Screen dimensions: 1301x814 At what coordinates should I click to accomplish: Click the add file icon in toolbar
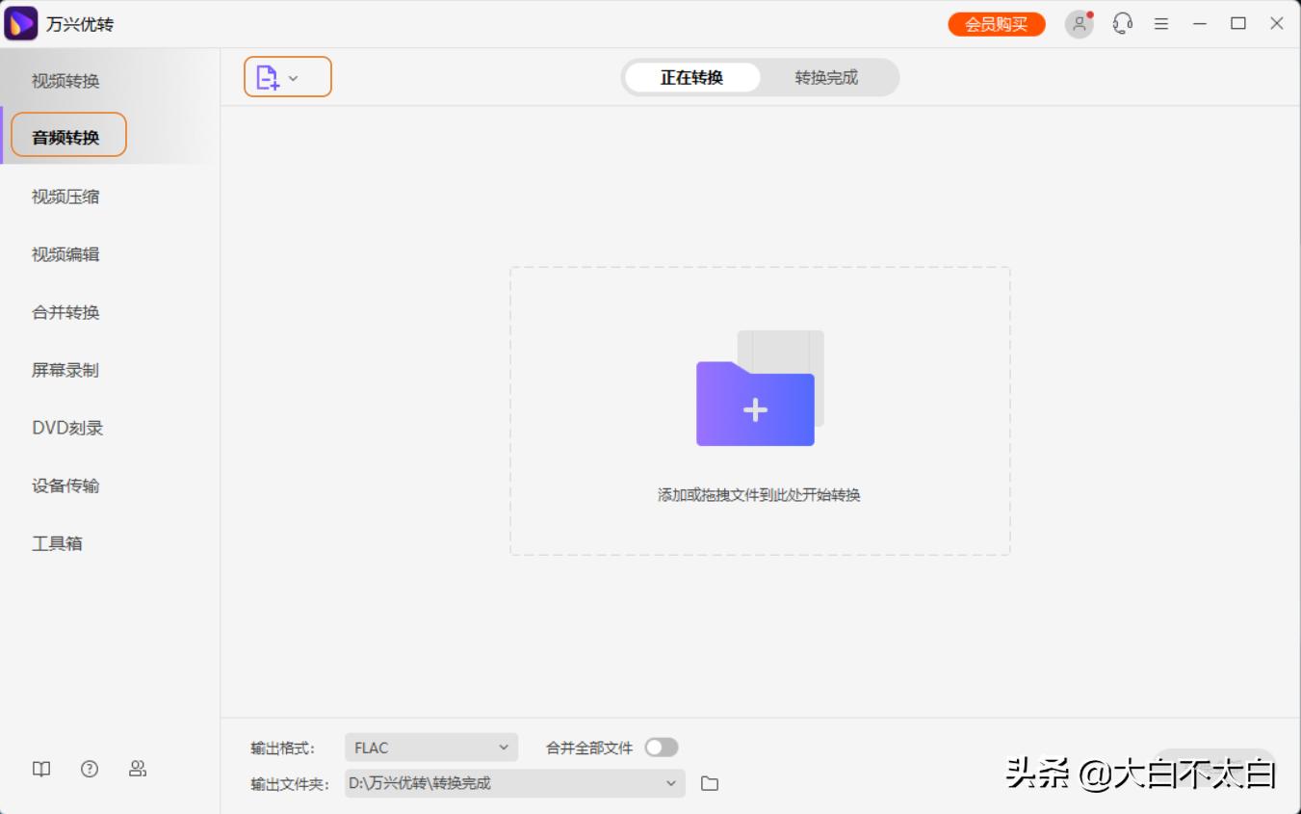pos(268,78)
